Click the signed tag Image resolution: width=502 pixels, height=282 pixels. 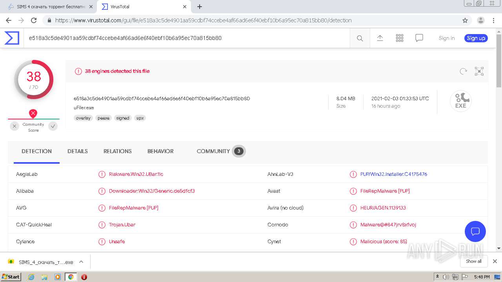click(x=123, y=118)
